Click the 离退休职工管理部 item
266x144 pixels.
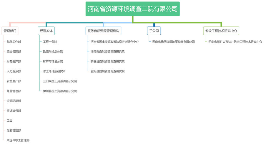coord(18,140)
